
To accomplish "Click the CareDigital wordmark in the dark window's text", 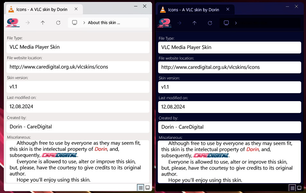I will 211,156.
